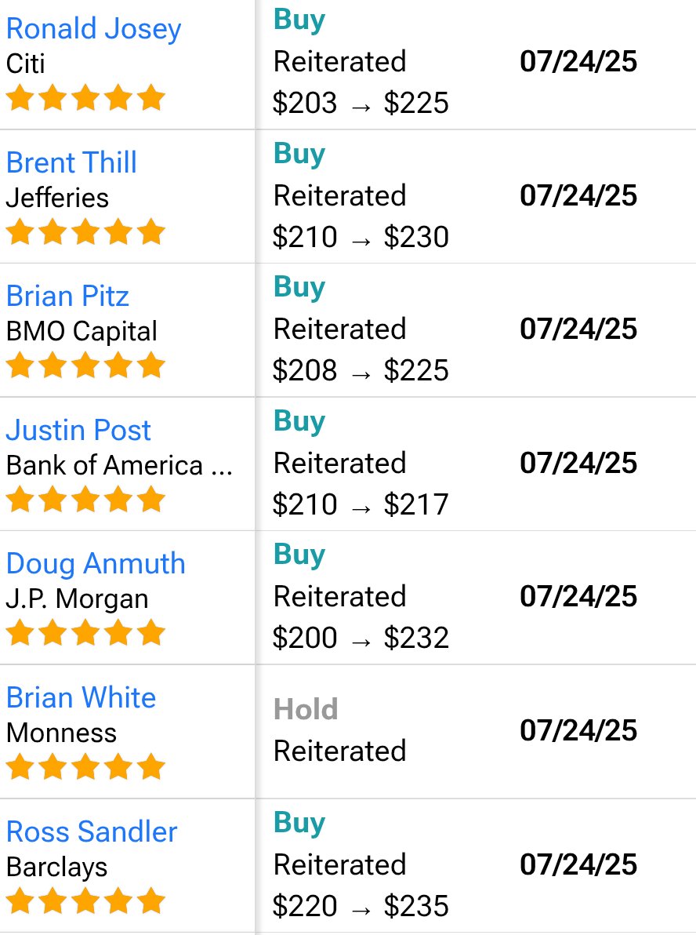Click Citi's Buy rating label
The height and width of the screenshot is (935, 696).
pos(299,20)
